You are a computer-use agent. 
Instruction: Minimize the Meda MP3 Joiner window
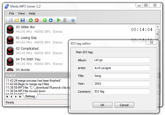(x=139, y=5)
